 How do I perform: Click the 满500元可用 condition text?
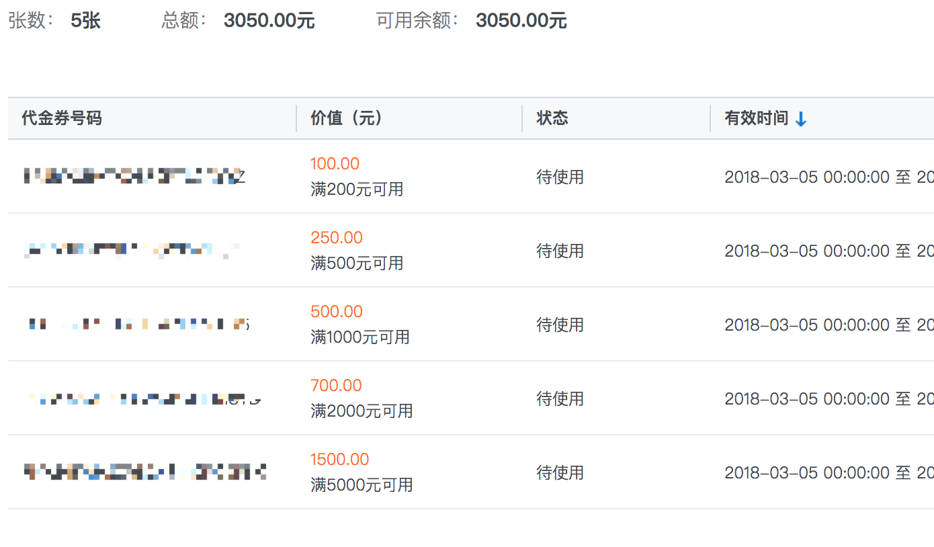click(357, 263)
